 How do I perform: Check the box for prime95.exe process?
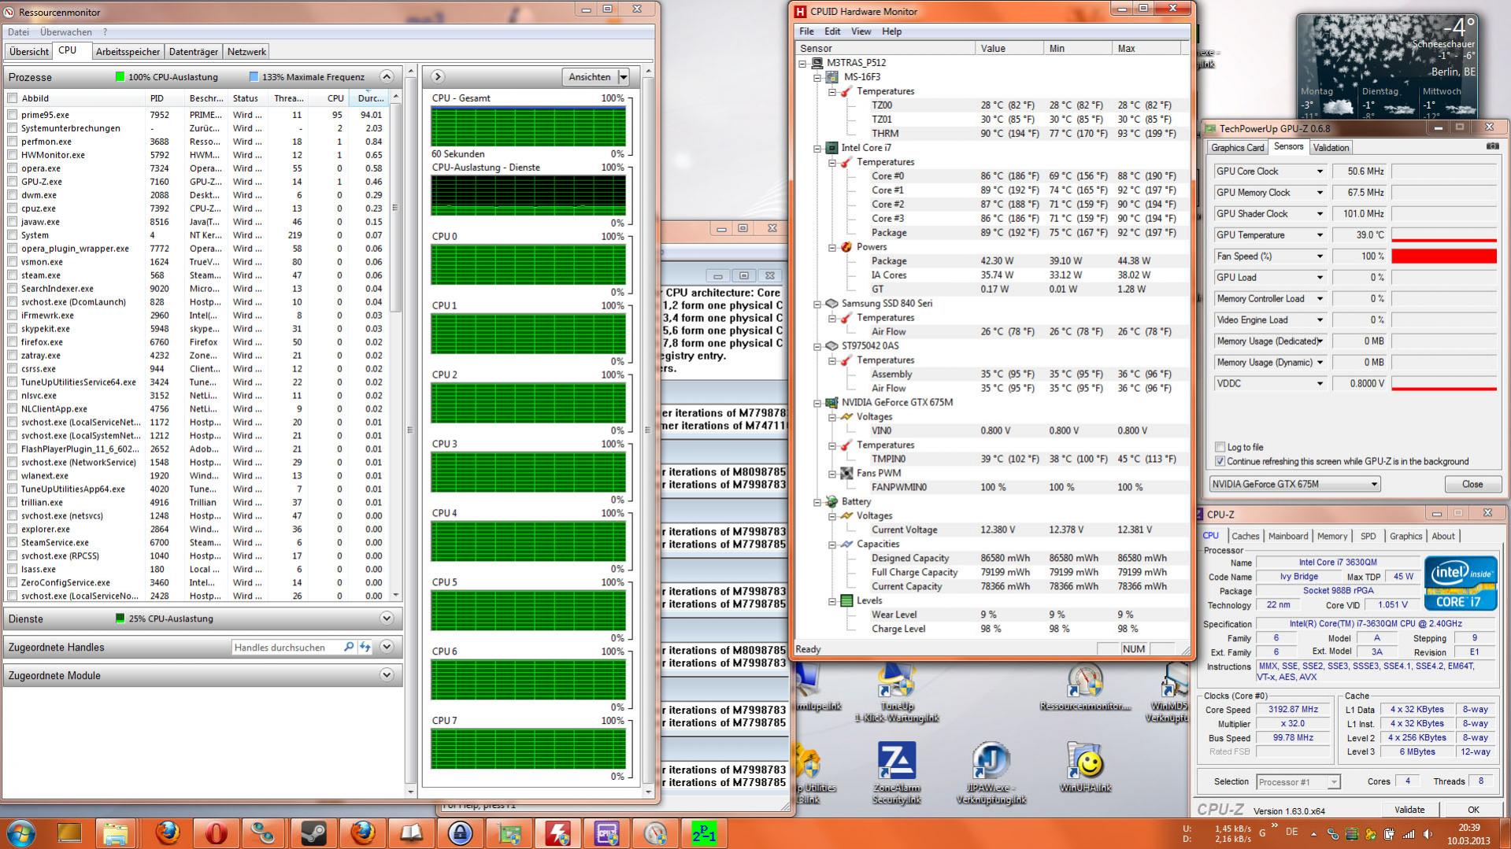[13, 115]
